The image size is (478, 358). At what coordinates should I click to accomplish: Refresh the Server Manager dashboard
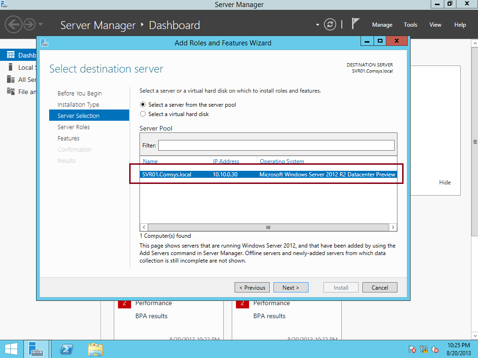(330, 24)
